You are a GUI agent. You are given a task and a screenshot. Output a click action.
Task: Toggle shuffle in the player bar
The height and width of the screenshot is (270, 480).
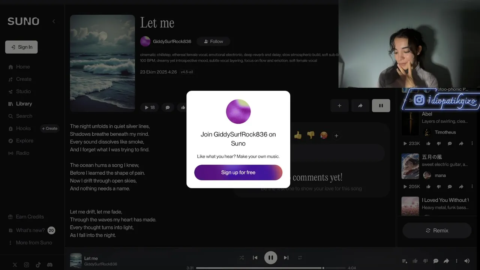241,258
